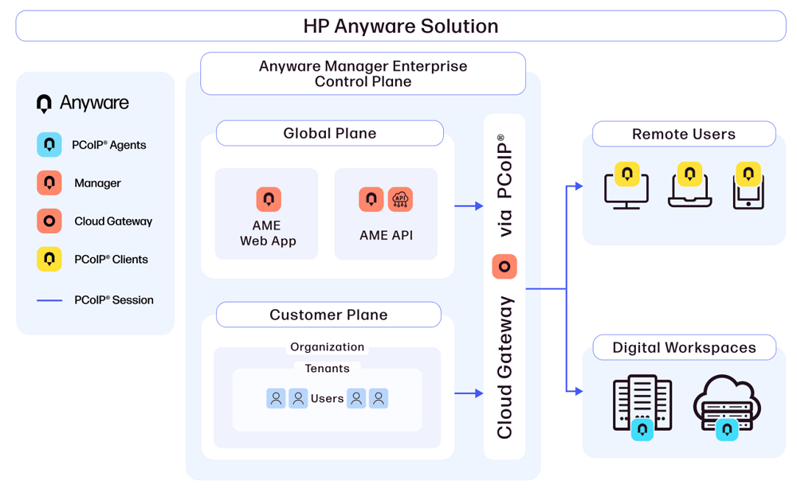Viewport: 797px width, 497px height.
Task: Select the "Tenants" label
Action: point(328,369)
